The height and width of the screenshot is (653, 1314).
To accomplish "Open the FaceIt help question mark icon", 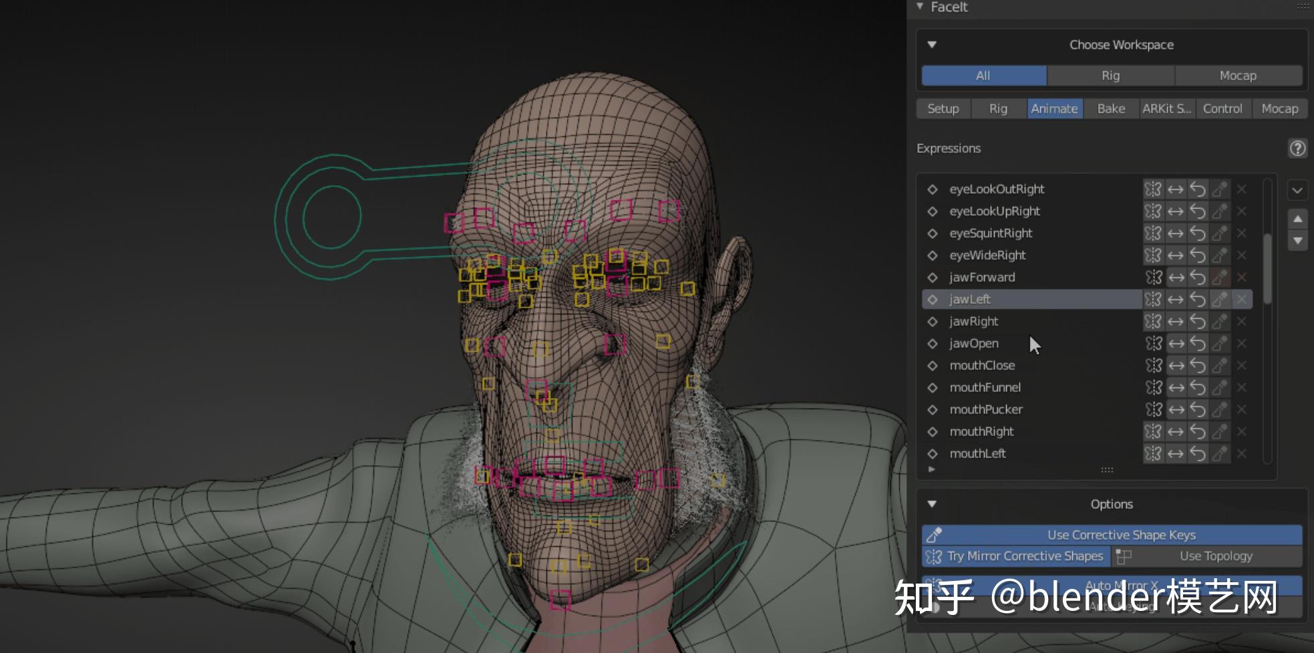I will [x=1297, y=148].
